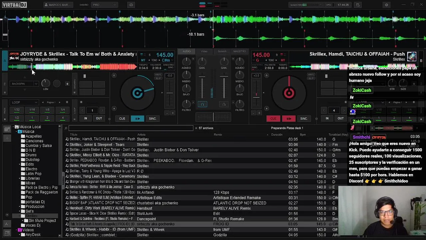Collapse the Música Local tree node
Viewport: 426px width, 240px height.
pos(13,127)
